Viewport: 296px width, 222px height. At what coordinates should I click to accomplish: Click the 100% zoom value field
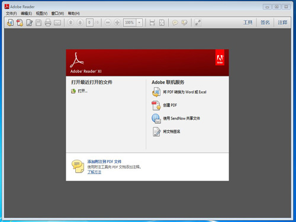tap(130, 22)
